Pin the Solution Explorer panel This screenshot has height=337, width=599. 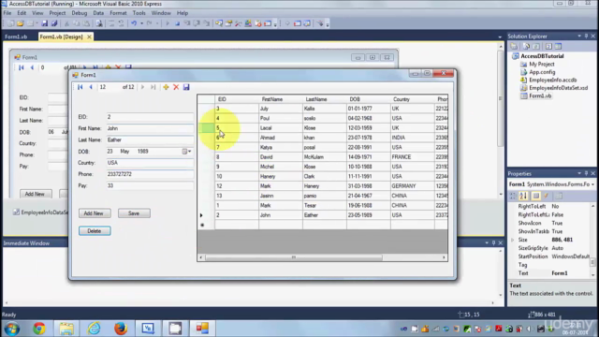[x=586, y=37]
